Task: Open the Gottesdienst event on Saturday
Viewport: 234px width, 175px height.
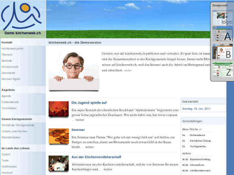Action: (198, 135)
